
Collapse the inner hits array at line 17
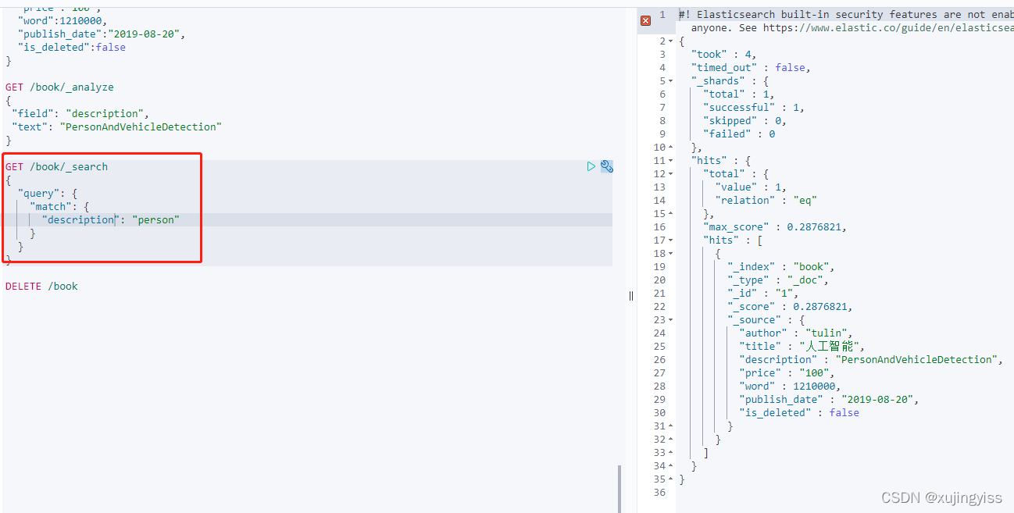[x=671, y=240]
